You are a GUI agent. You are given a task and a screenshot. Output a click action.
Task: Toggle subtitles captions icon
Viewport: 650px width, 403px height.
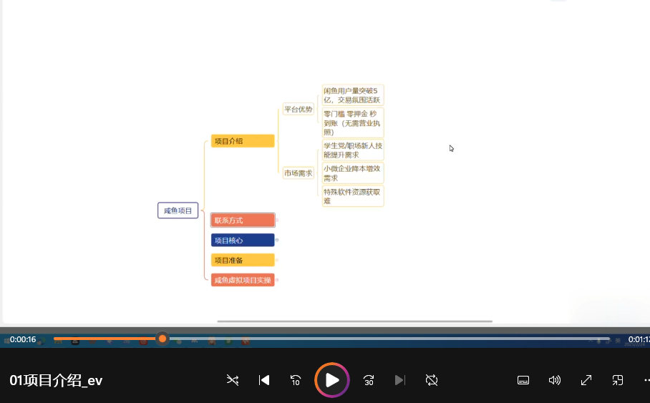click(523, 380)
